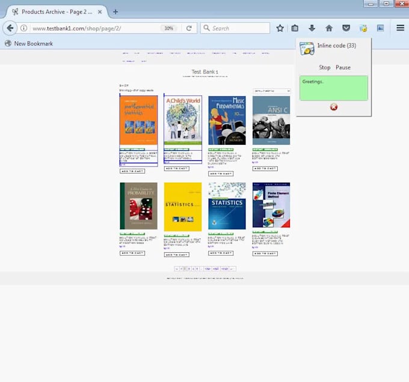This screenshot has height=382, width=409.
Task: Open the screenshot extension icon beside the menu
Action: 380,28
